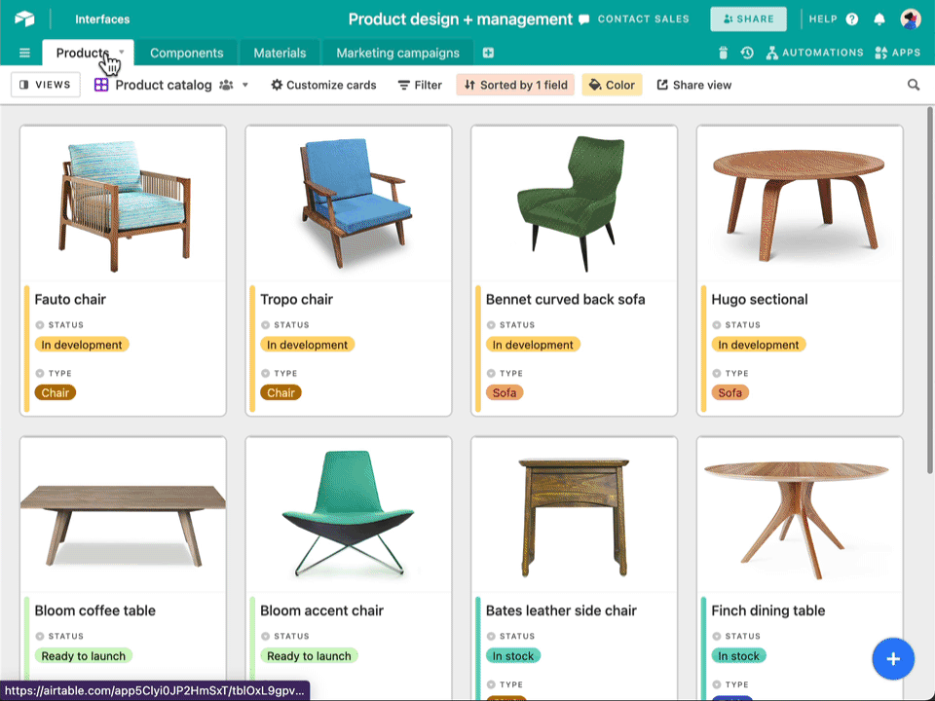Switch to the Components tab

point(186,53)
